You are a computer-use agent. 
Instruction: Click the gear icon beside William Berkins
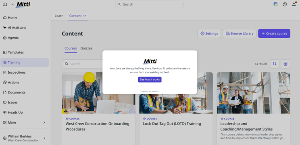(x=5, y=138)
